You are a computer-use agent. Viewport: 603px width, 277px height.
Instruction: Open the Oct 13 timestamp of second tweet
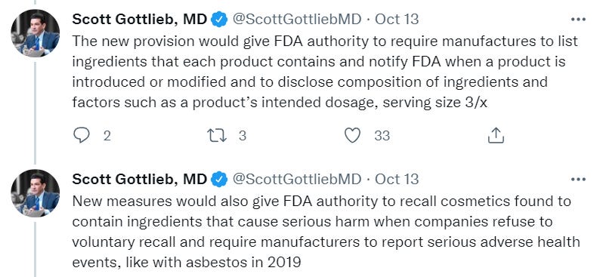[x=397, y=179]
